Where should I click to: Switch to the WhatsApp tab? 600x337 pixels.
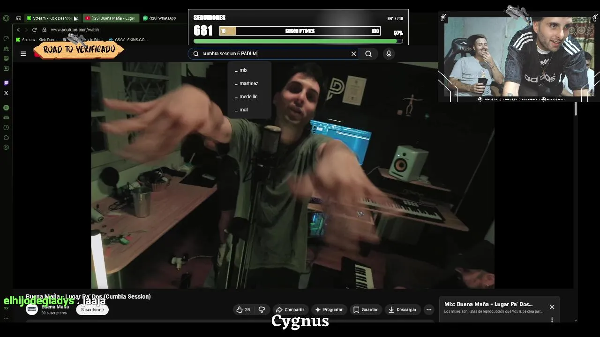pos(159,18)
